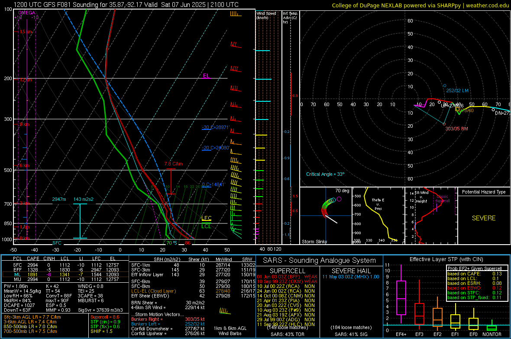Click the 1km & 6km AGL Wind Barbs caption

tap(230, 331)
